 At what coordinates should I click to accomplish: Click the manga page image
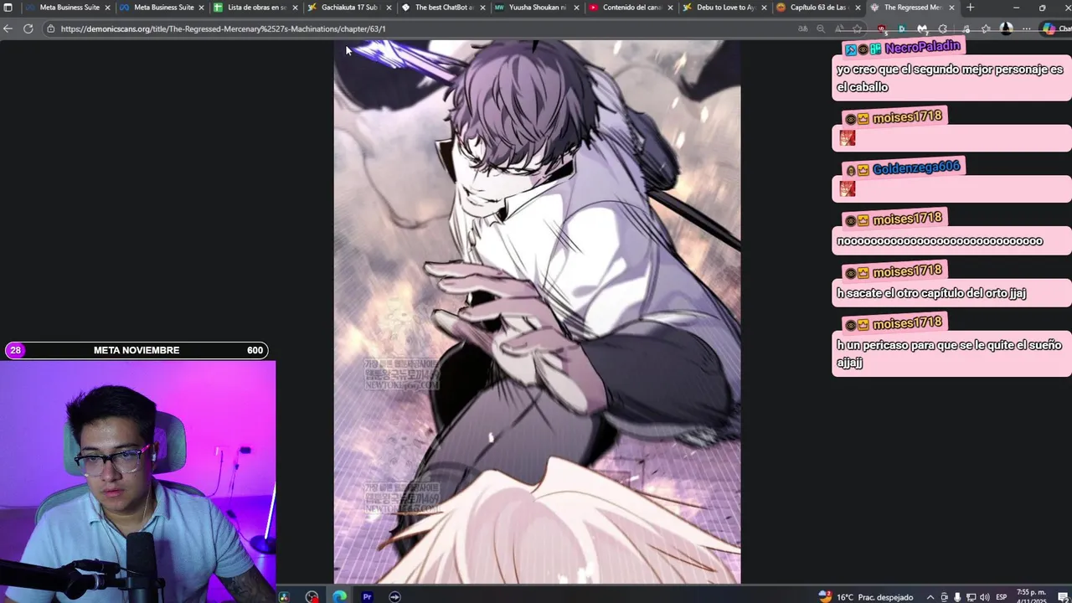click(x=537, y=312)
